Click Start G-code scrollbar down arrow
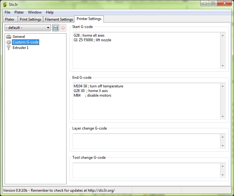Viewport: 234px width, 196px height. (x=223, y=66)
